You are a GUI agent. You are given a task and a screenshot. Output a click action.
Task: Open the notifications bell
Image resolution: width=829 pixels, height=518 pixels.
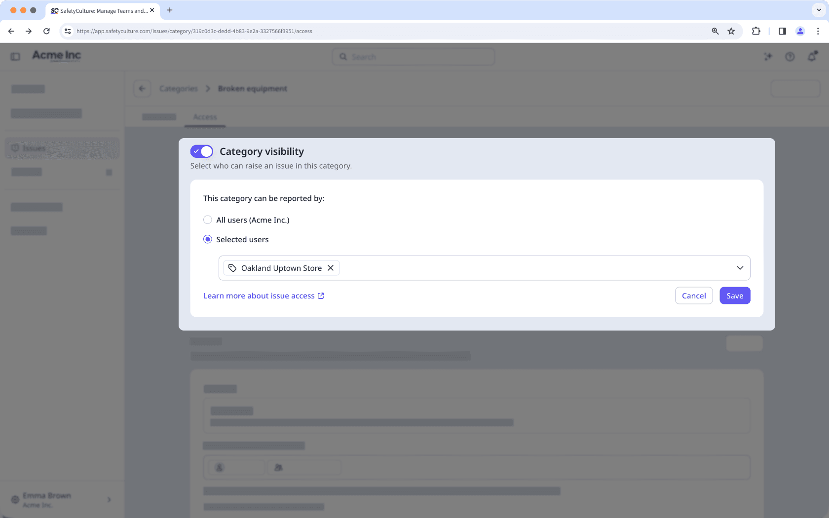(812, 56)
